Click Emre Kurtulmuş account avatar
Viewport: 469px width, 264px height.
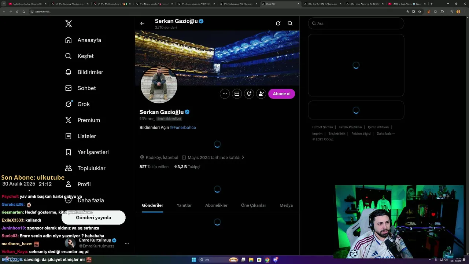pyautogui.click(x=70, y=243)
